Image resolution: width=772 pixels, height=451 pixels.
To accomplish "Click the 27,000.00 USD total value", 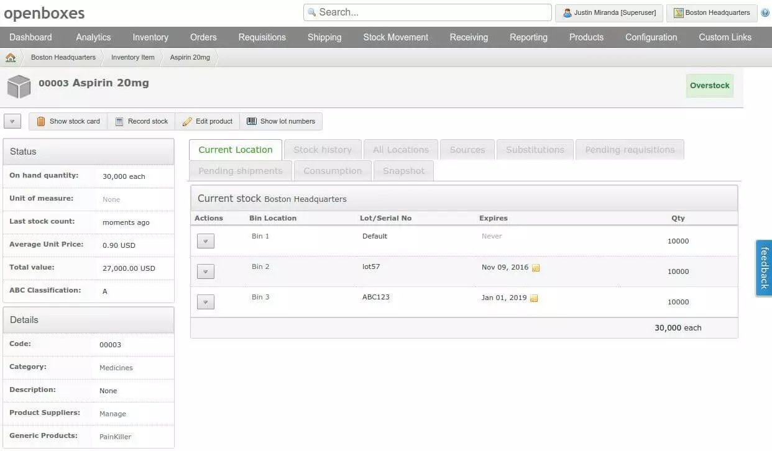I will point(129,268).
